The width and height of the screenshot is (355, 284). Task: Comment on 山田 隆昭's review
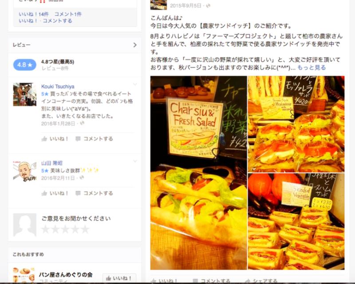point(94,193)
